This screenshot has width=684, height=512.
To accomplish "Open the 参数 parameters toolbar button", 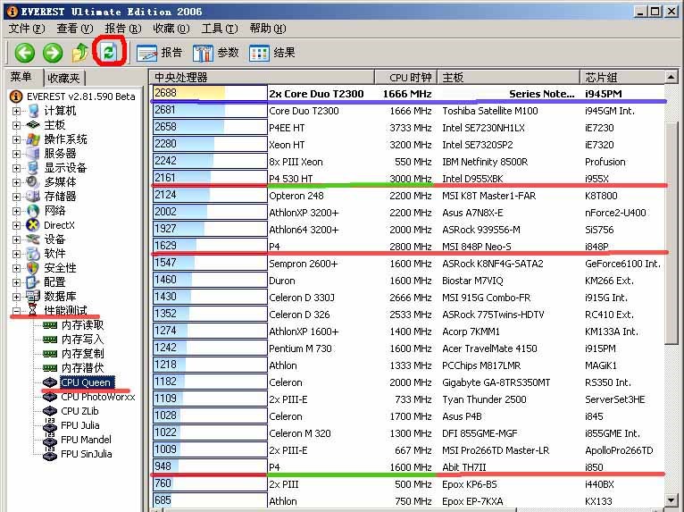I will (216, 53).
